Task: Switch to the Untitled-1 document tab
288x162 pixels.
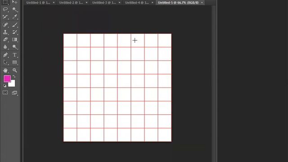Action: [x=38, y=3]
